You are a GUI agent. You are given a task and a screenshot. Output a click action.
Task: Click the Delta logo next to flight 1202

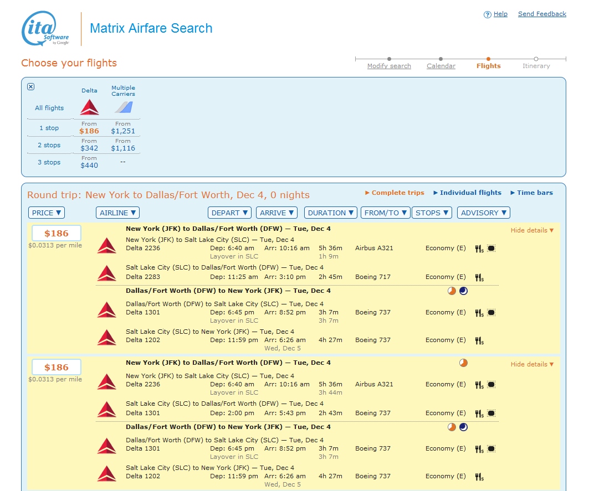coord(106,337)
